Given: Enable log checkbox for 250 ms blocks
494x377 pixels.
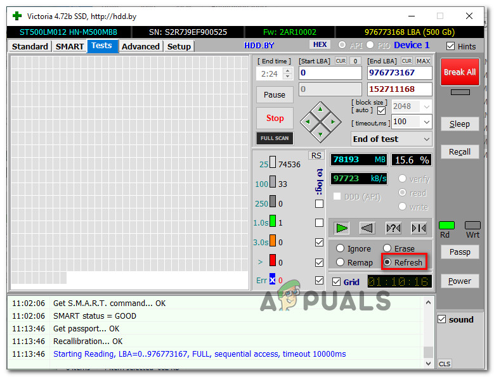Looking at the screenshot, I should 319,203.
